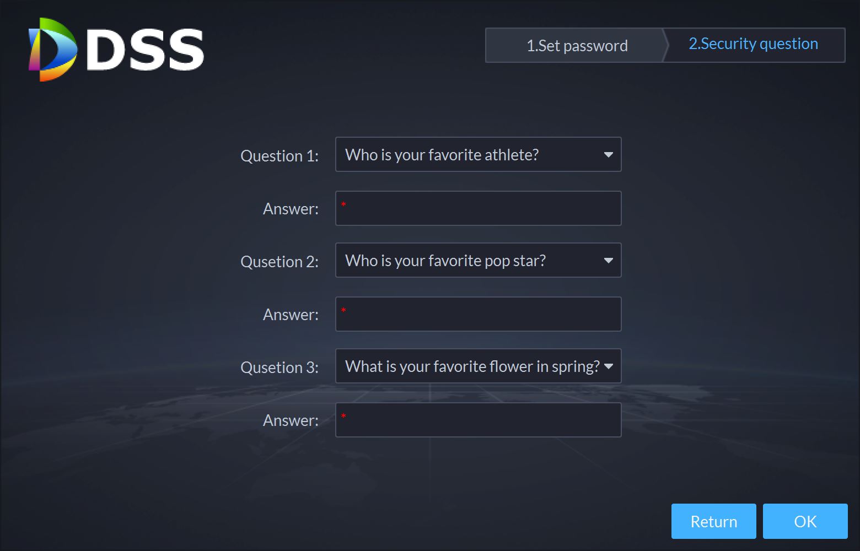Click the Question 3 dropdown arrow
Viewport: 860px width, 551px height.
[609, 366]
